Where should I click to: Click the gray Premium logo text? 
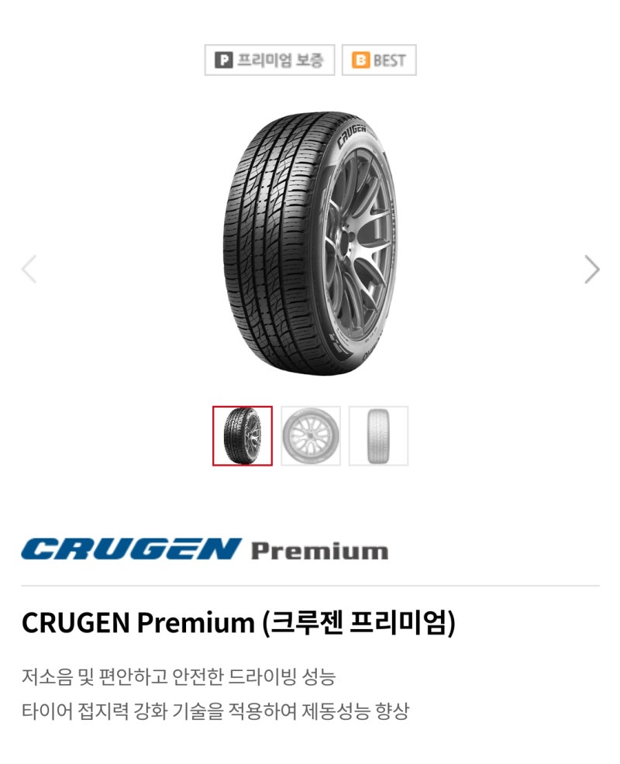[320, 551]
